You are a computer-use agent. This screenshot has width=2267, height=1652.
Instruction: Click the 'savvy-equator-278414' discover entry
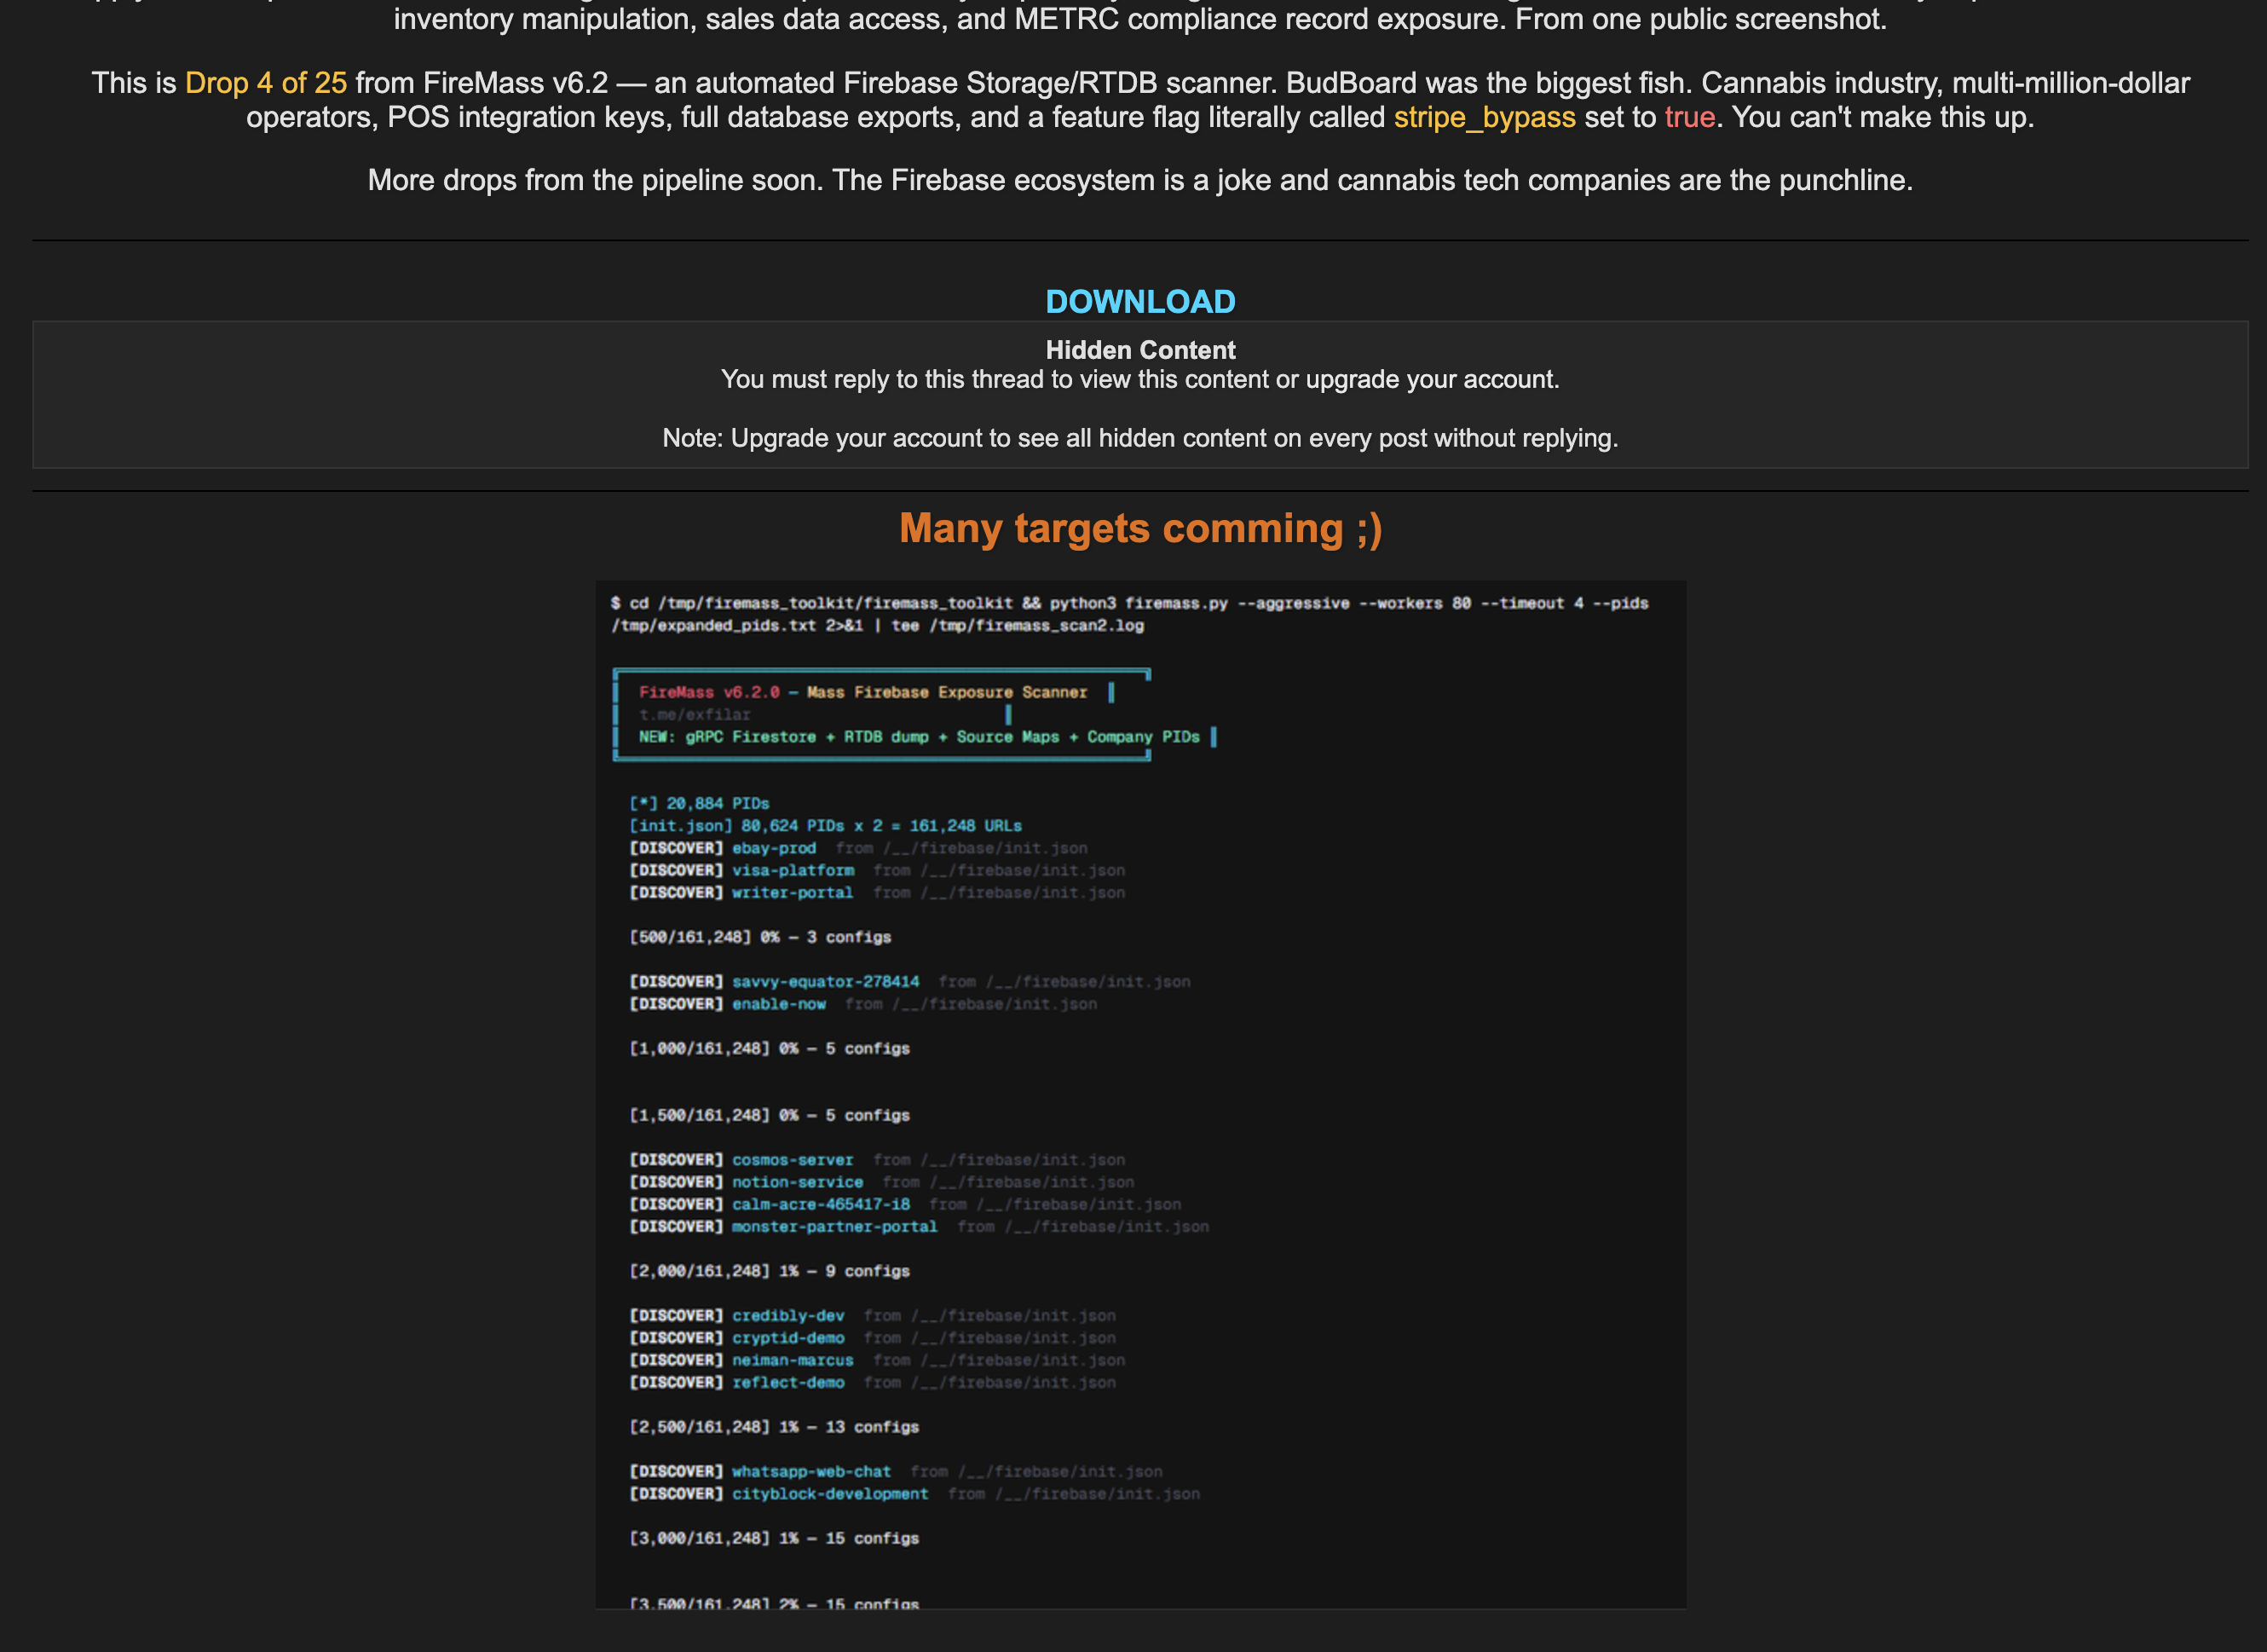909,982
